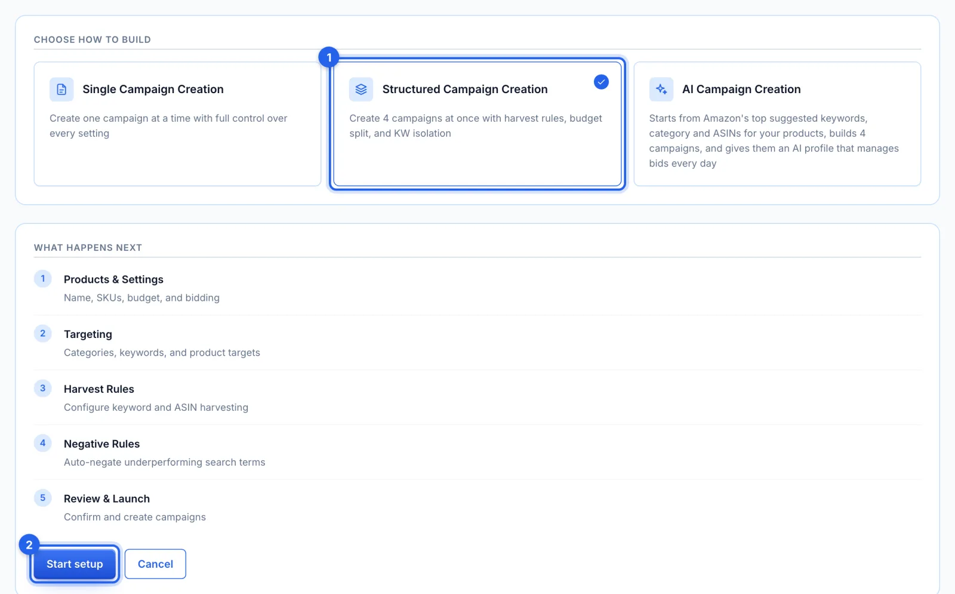Click the step 2 number badge beside Targeting
955x594 pixels.
point(42,334)
